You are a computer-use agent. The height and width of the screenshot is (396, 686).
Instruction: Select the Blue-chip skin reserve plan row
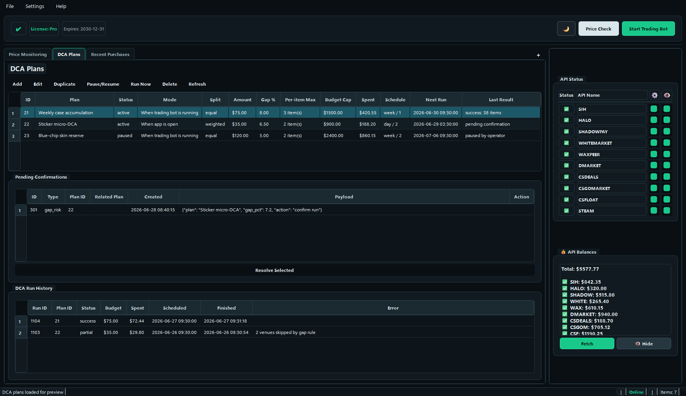coord(280,136)
